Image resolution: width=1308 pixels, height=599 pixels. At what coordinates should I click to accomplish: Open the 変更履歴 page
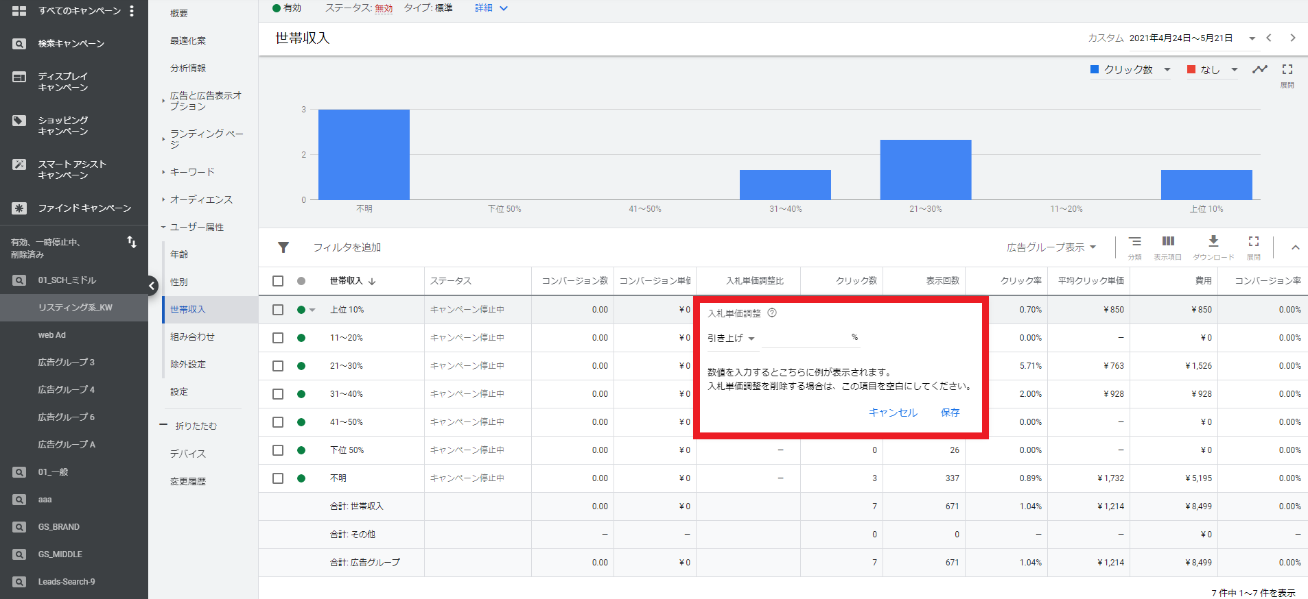pos(188,482)
